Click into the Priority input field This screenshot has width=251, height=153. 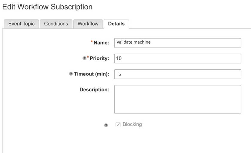click(x=177, y=58)
